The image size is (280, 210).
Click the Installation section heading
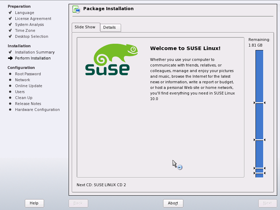19,46
